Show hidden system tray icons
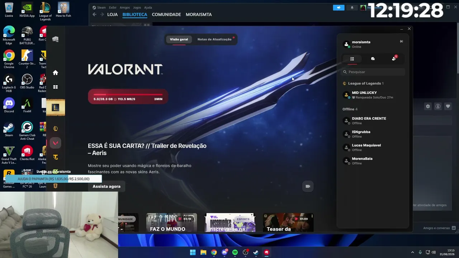 [x=412, y=252]
